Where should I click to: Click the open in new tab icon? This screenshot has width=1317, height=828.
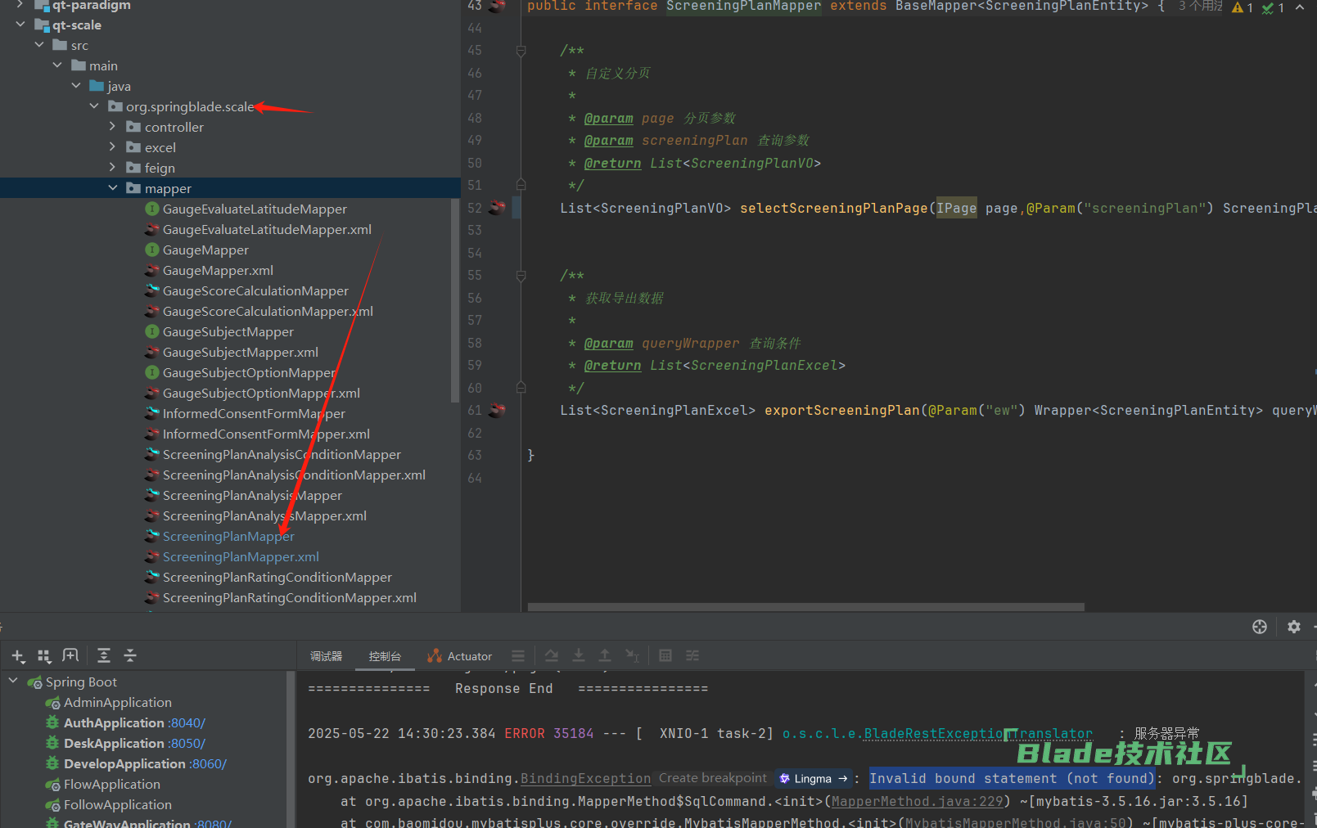(70, 655)
